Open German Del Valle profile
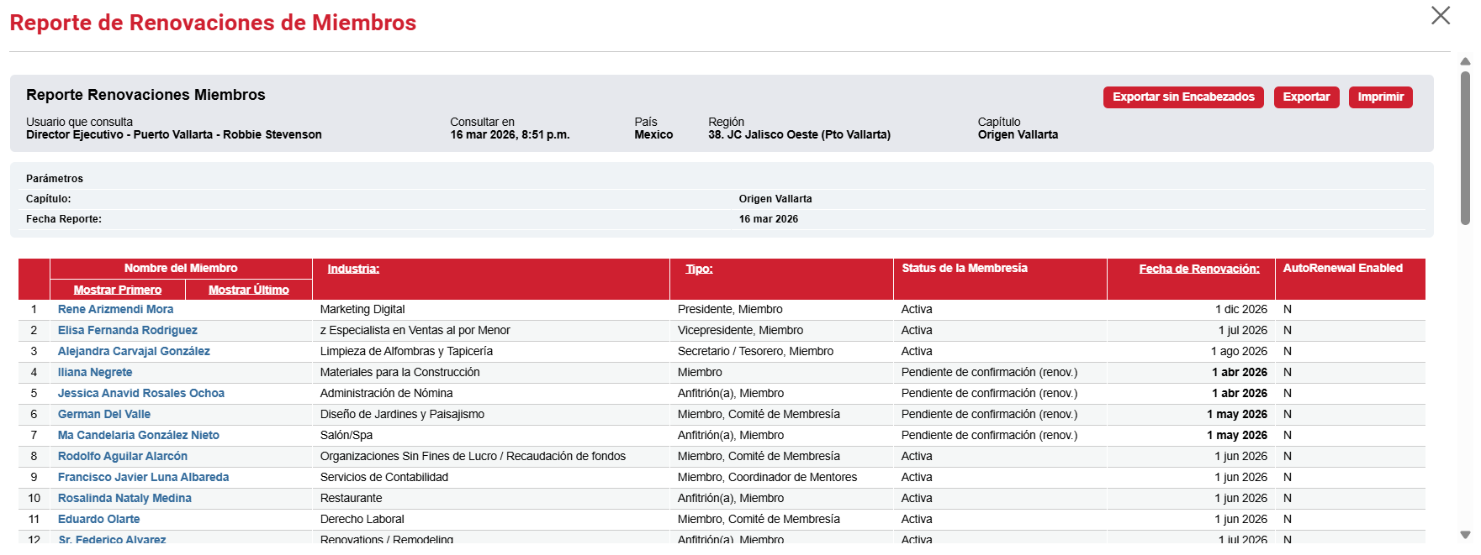The height and width of the screenshot is (555, 1481). tap(103, 415)
